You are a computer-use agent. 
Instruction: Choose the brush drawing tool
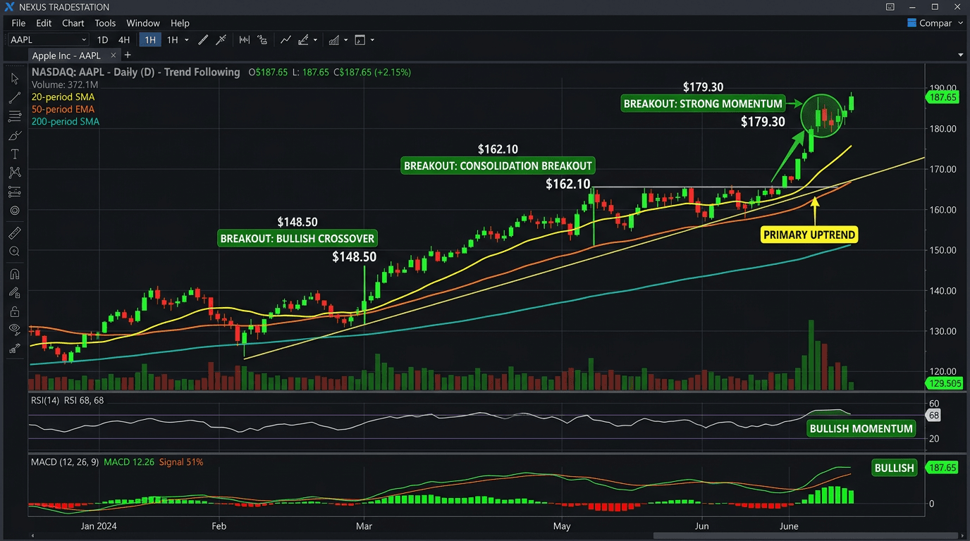pyautogui.click(x=14, y=135)
